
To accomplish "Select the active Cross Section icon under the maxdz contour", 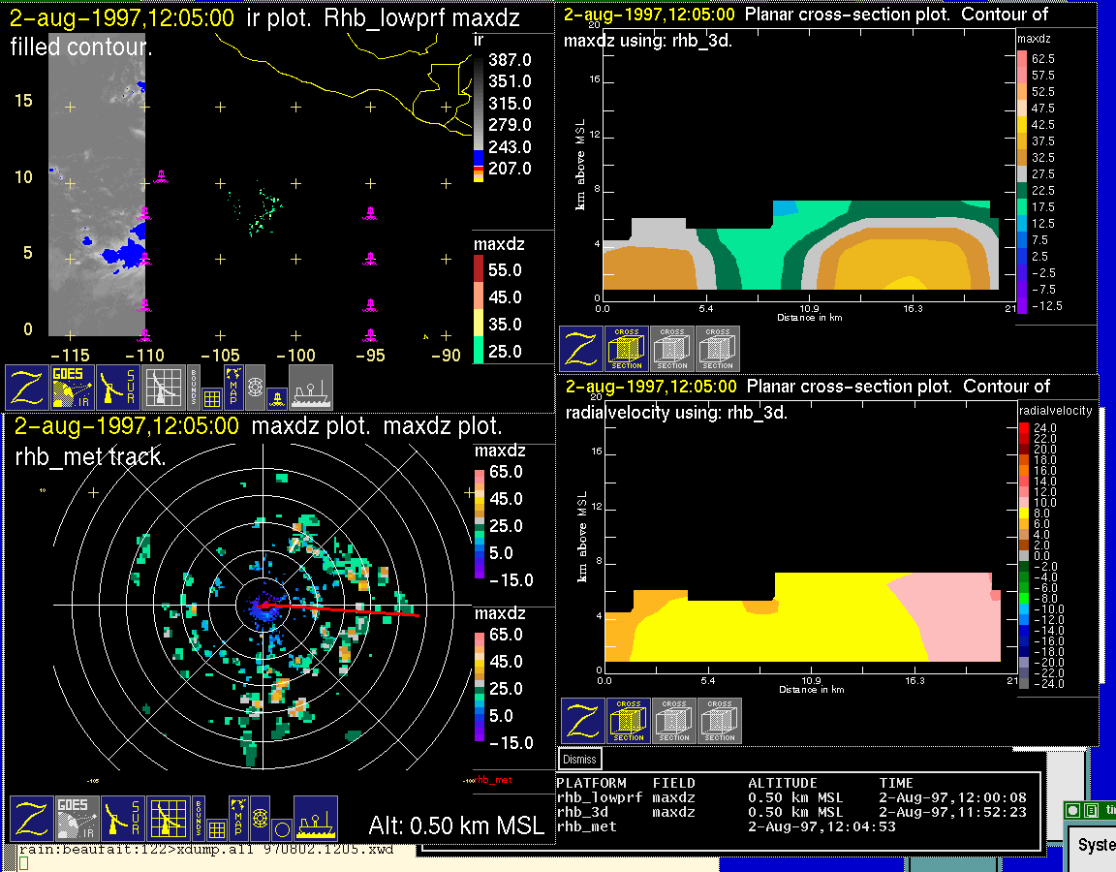I will pyautogui.click(x=627, y=349).
